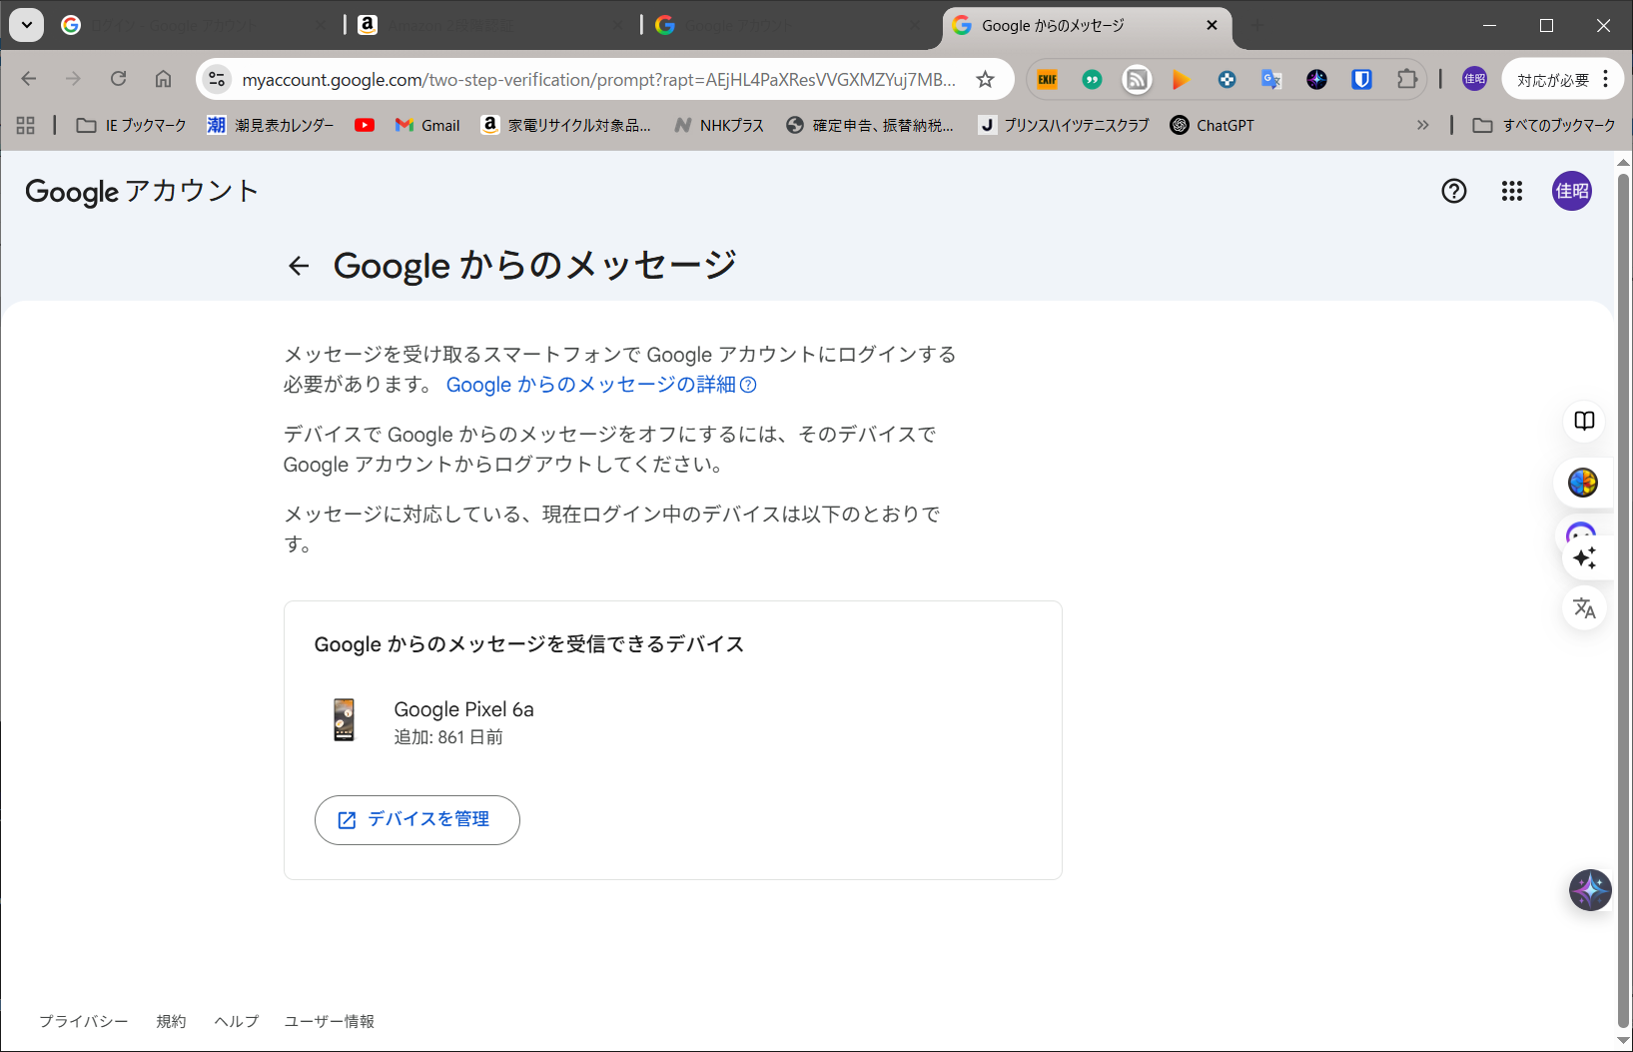The image size is (1633, 1052).
Task: Click the デバイスを管理 button
Action: [x=416, y=820]
